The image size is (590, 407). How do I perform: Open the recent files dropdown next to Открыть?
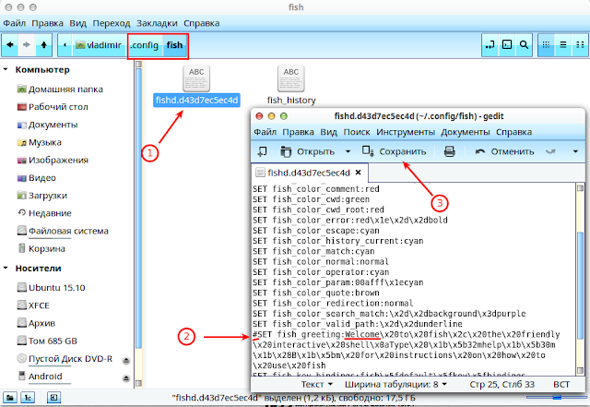coord(348,151)
